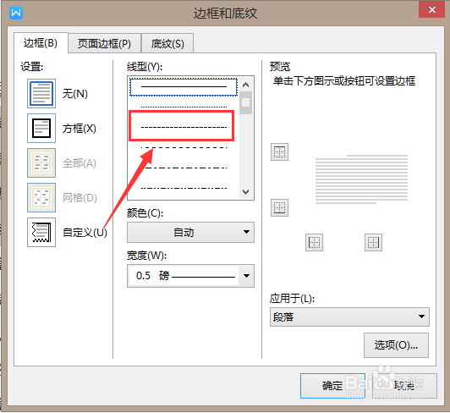
Task: Click the 全部(A) all-borders icon
Action: pos(41,162)
